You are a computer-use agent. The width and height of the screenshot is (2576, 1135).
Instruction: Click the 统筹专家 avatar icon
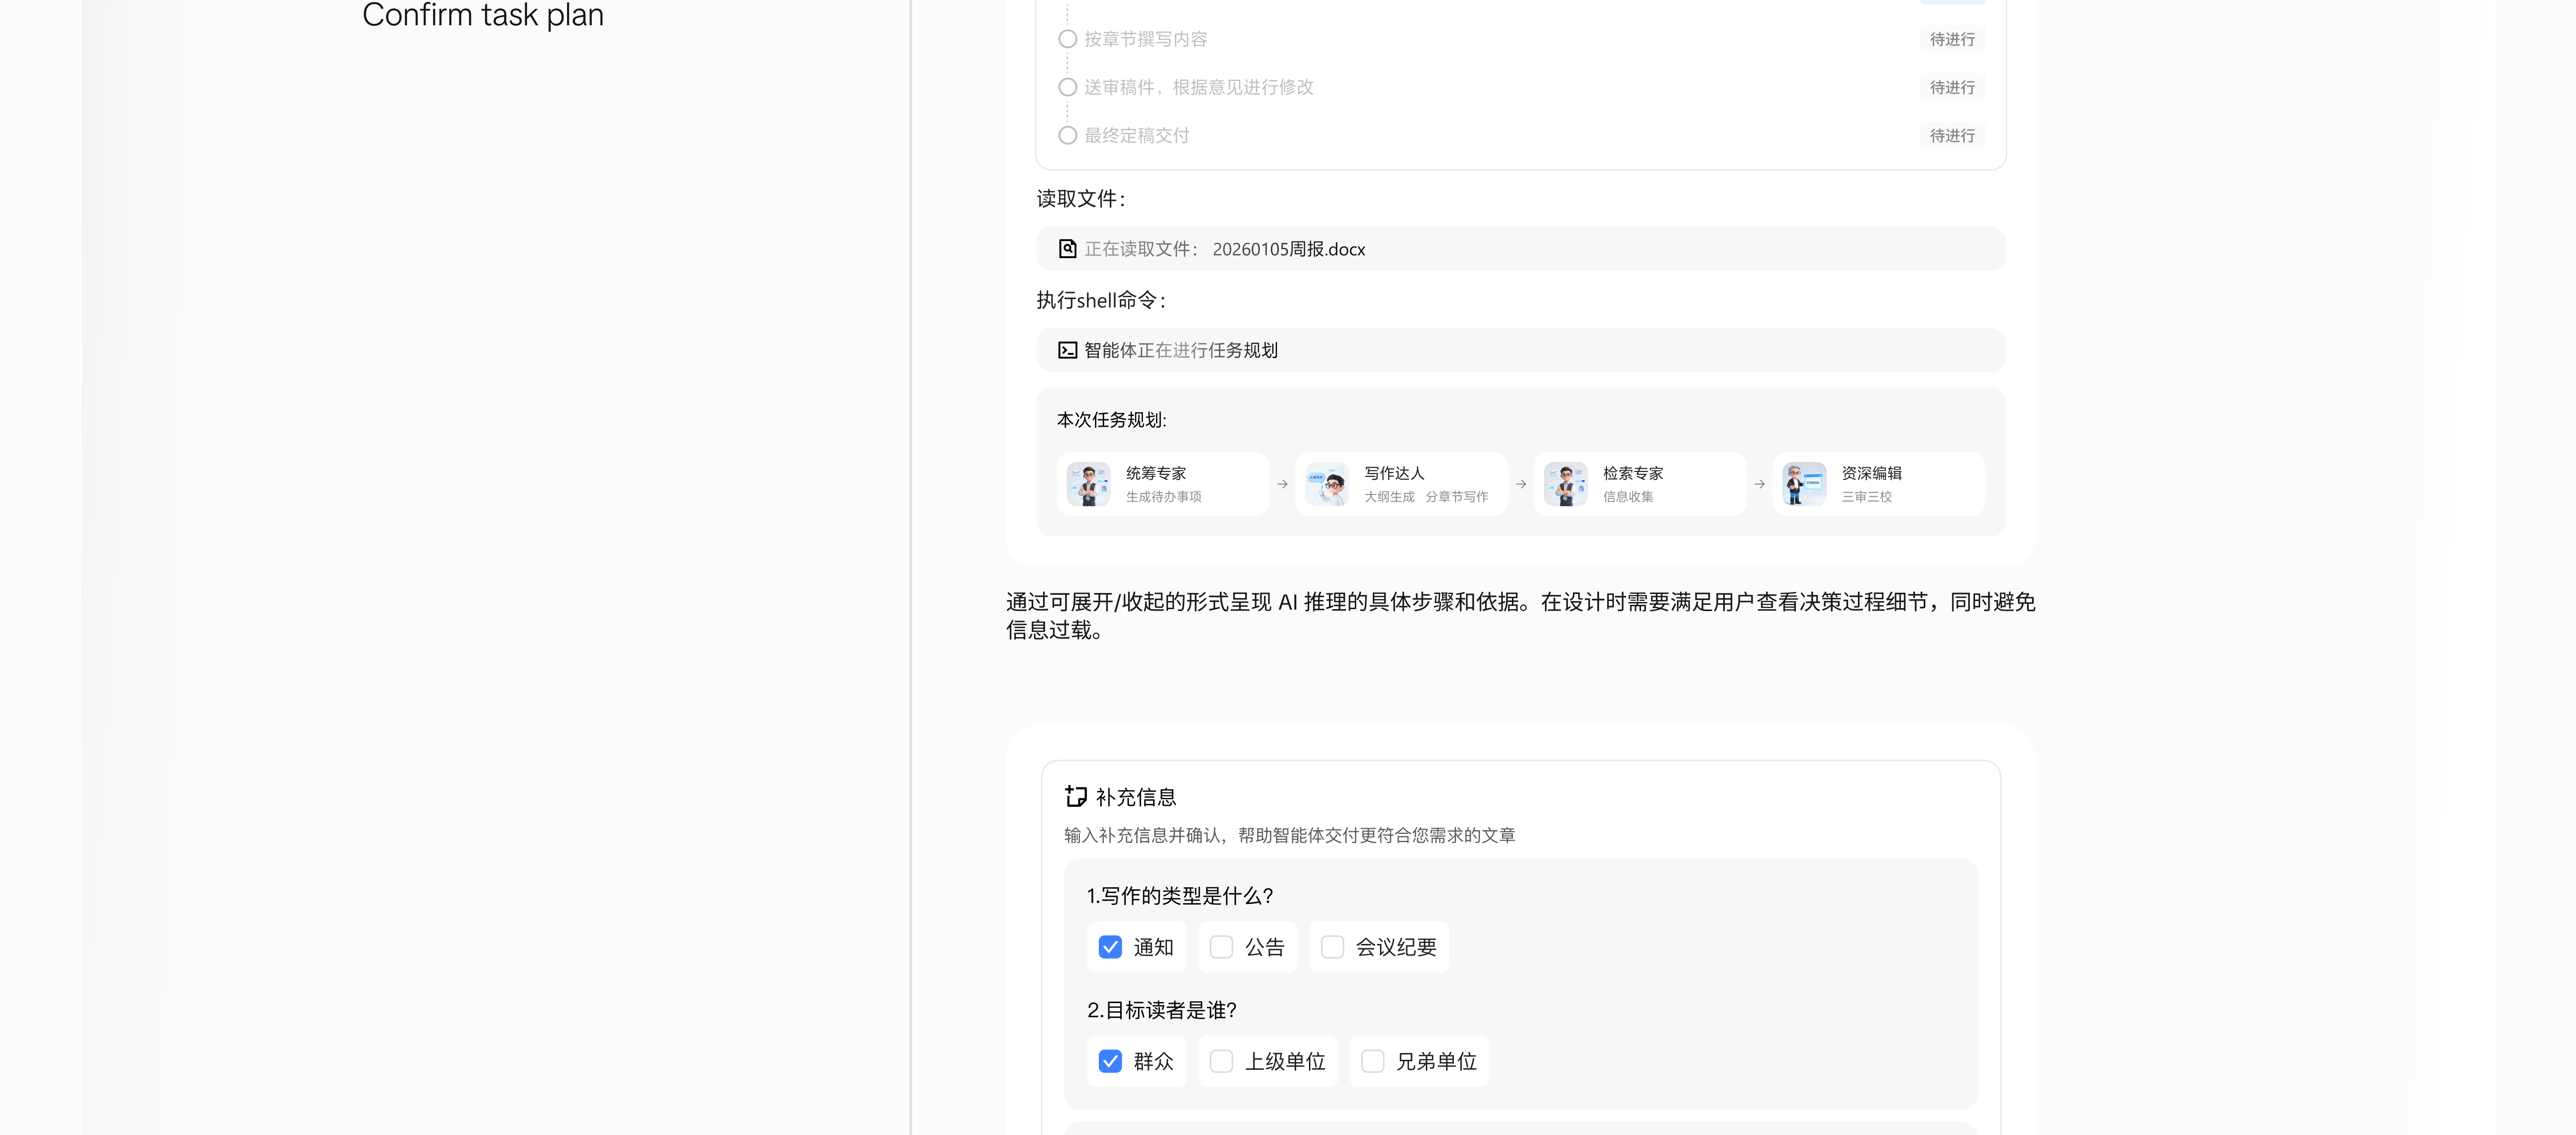pos(1088,484)
